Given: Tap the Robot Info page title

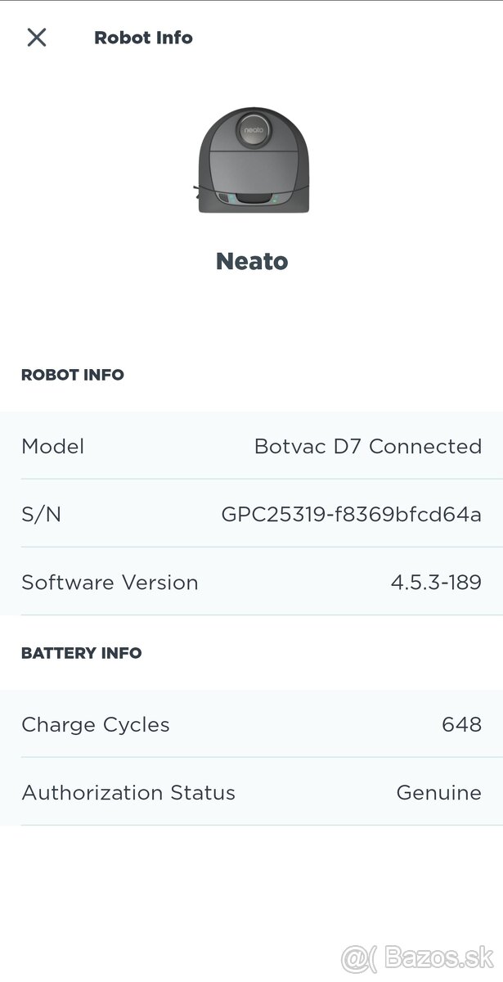Looking at the screenshot, I should tap(143, 38).
